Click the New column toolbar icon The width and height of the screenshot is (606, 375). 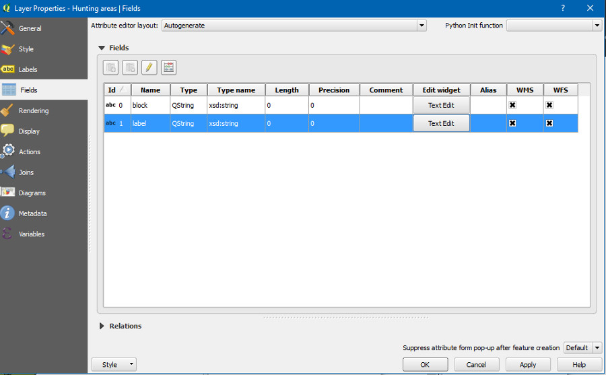click(x=110, y=67)
